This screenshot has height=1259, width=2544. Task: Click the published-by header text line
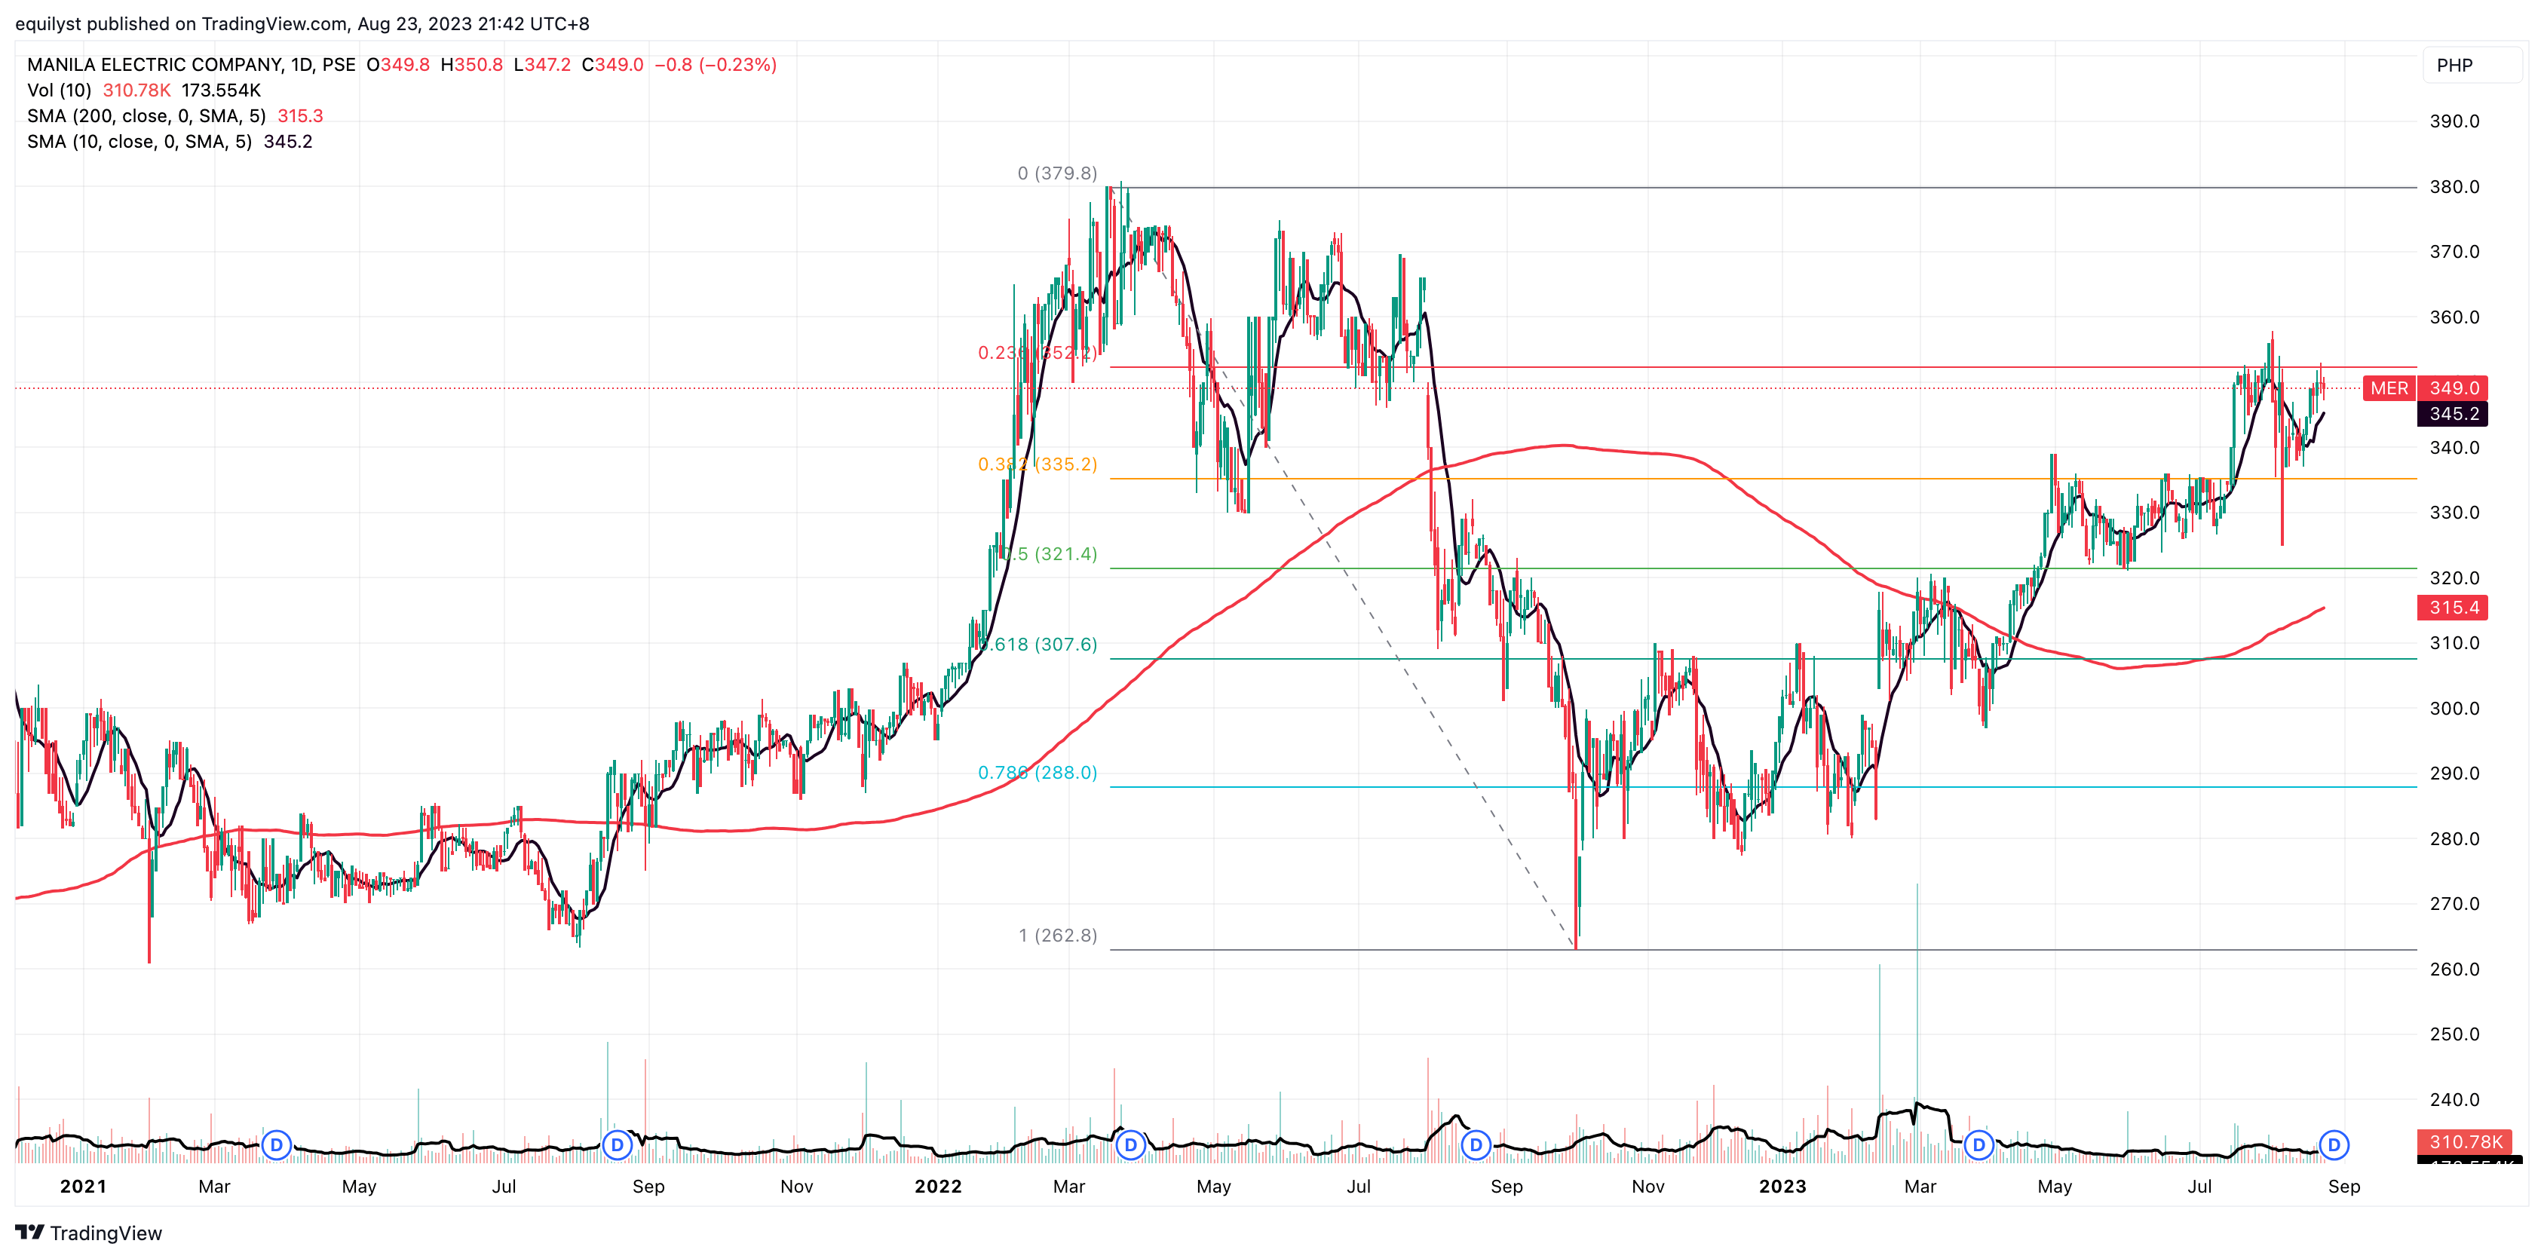[302, 23]
